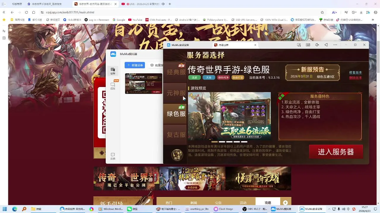380x213 pixels.
Task: Click the plus icon beside 攻略
Action: (x=285, y=203)
